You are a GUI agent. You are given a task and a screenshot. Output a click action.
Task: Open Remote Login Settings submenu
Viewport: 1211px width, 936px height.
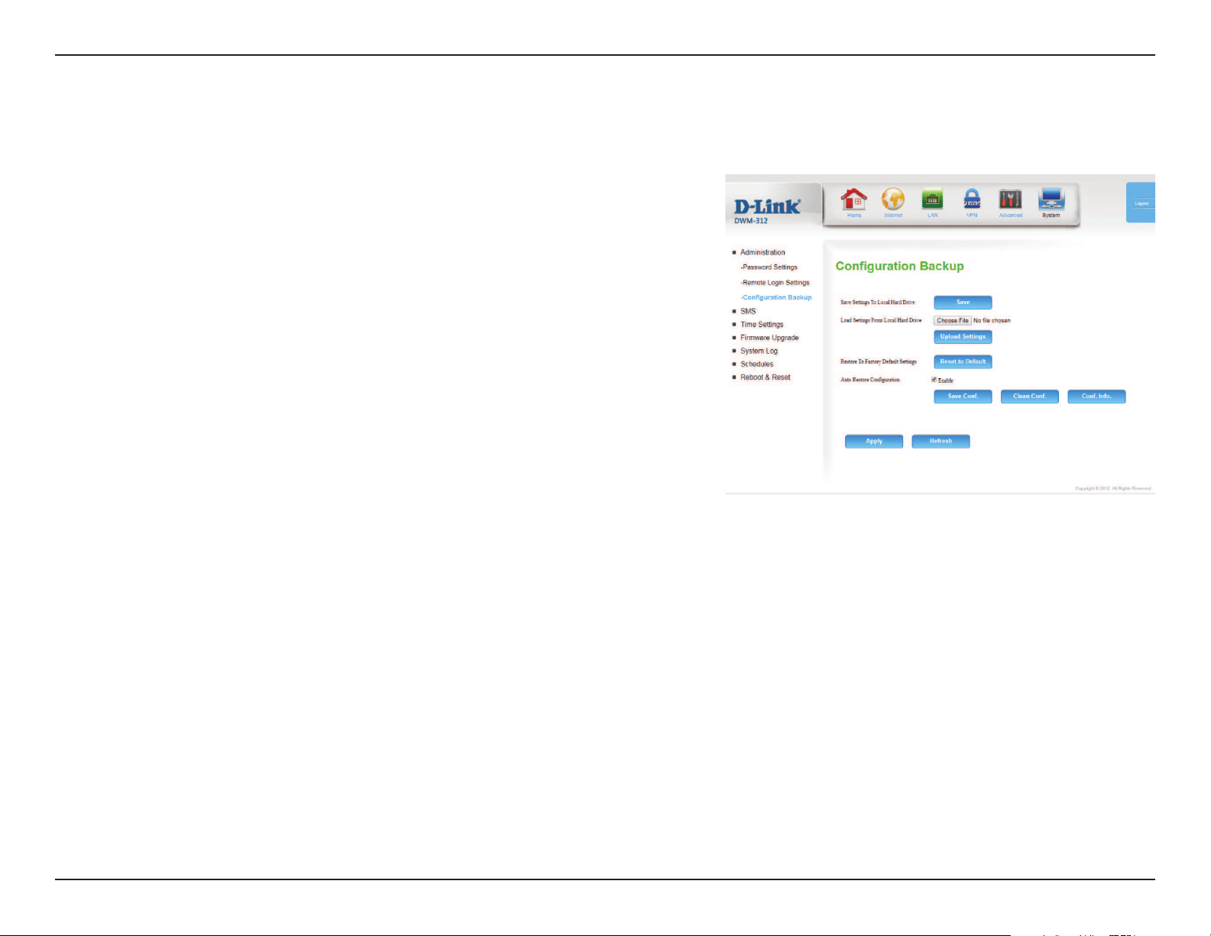[775, 283]
